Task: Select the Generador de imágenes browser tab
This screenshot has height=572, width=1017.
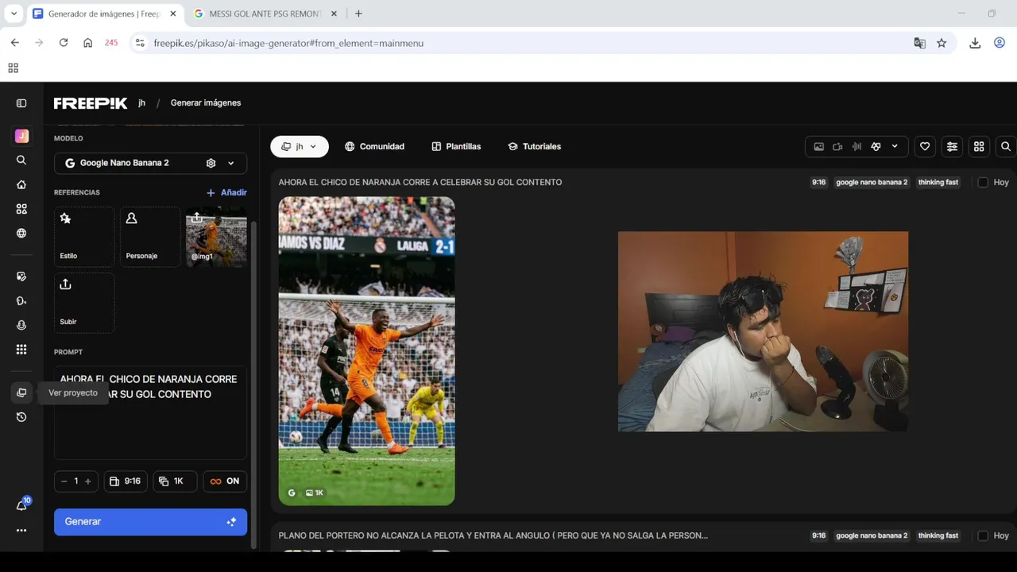Action: pyautogui.click(x=104, y=14)
